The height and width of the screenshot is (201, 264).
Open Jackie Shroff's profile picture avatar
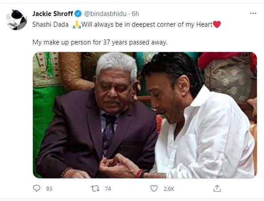[x=16, y=20]
